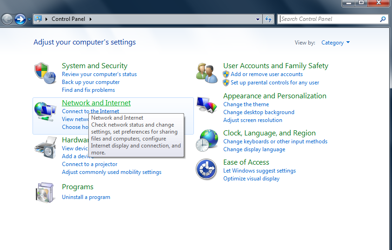Open System and Security category

tap(94, 66)
